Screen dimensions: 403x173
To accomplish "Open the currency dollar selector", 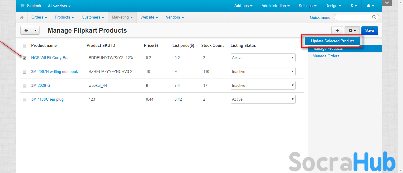I will pyautogui.click(x=353, y=6).
